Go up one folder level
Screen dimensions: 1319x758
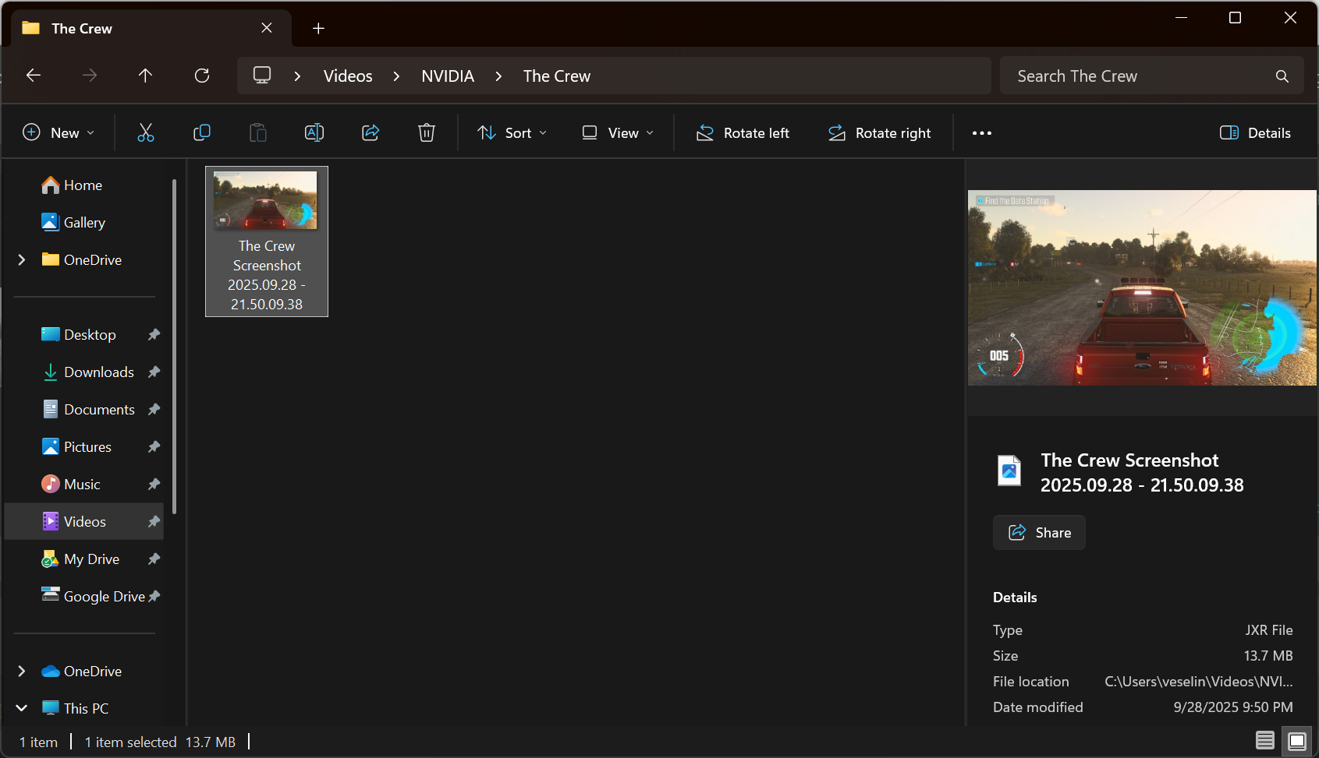click(x=145, y=76)
